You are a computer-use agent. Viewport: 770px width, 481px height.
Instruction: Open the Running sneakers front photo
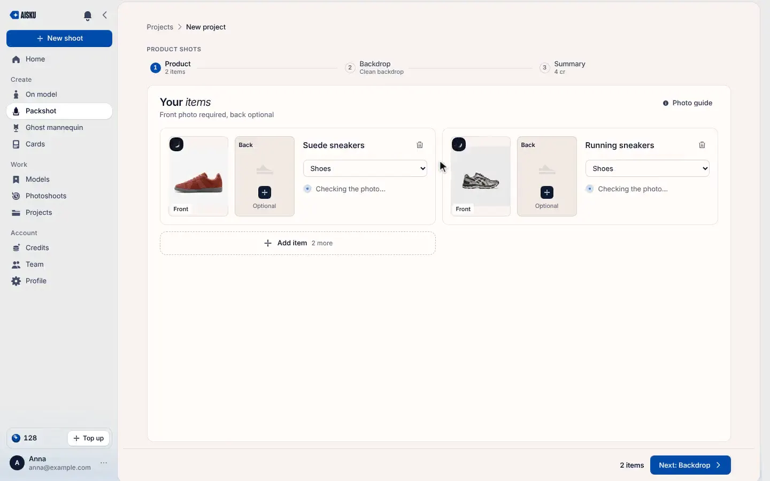481,176
